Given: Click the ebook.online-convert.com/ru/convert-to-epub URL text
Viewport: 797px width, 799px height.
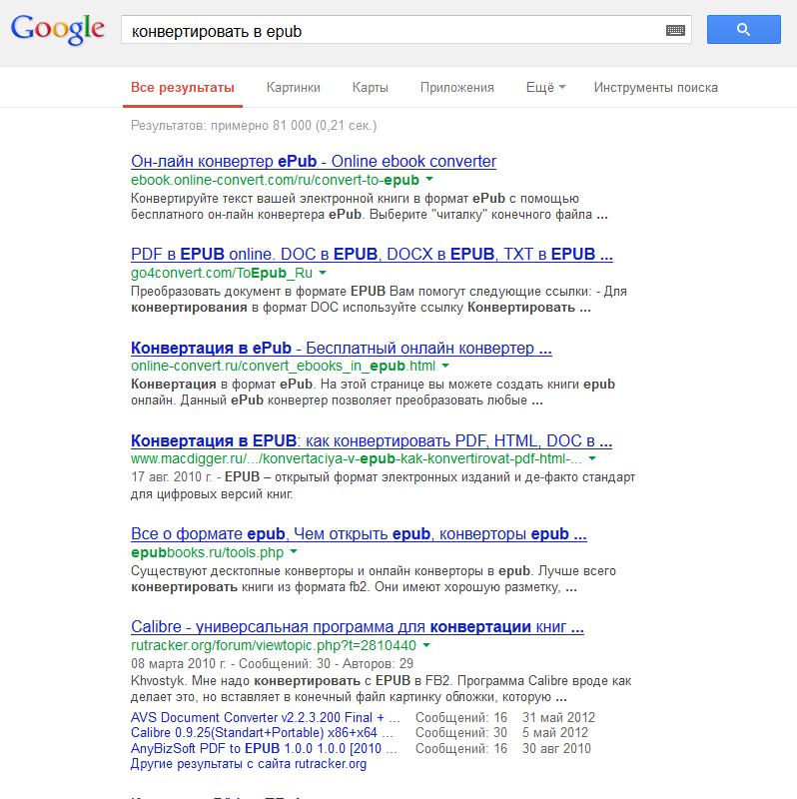Looking at the screenshot, I should coord(276,180).
